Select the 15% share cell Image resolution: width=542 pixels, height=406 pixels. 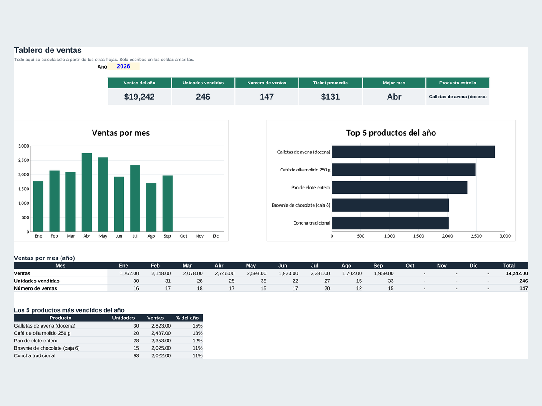click(187, 326)
